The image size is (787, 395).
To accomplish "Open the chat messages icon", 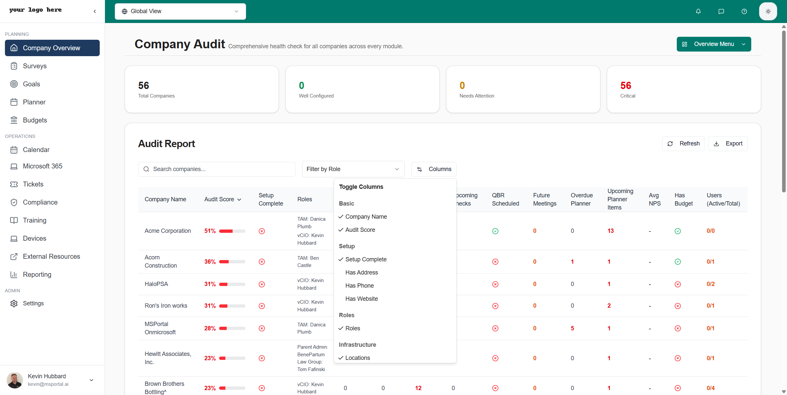I will coord(721,11).
